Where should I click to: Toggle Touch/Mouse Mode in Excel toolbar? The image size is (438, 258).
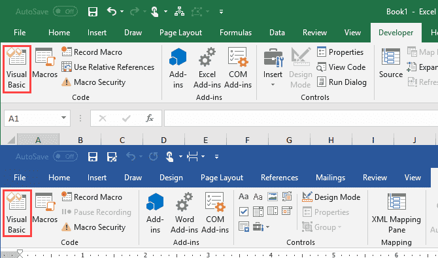point(154,12)
